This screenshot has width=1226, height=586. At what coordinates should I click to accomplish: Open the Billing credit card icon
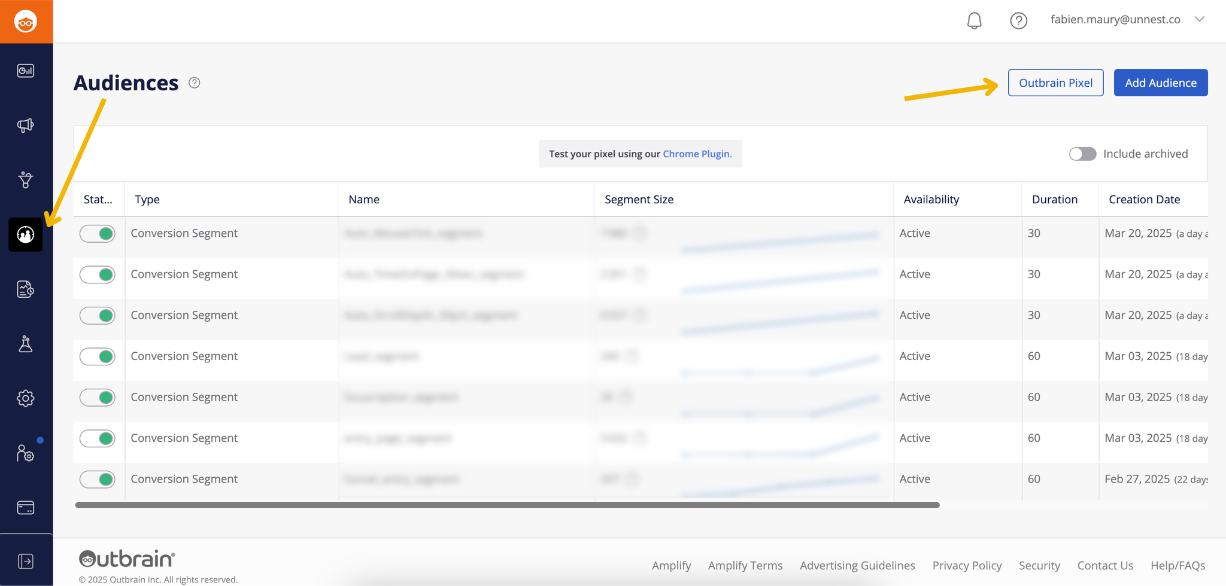[x=25, y=507]
